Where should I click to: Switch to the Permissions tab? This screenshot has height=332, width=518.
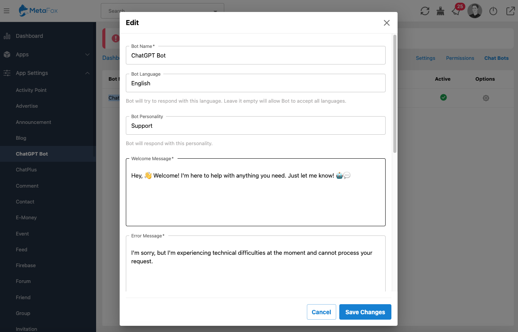click(460, 58)
